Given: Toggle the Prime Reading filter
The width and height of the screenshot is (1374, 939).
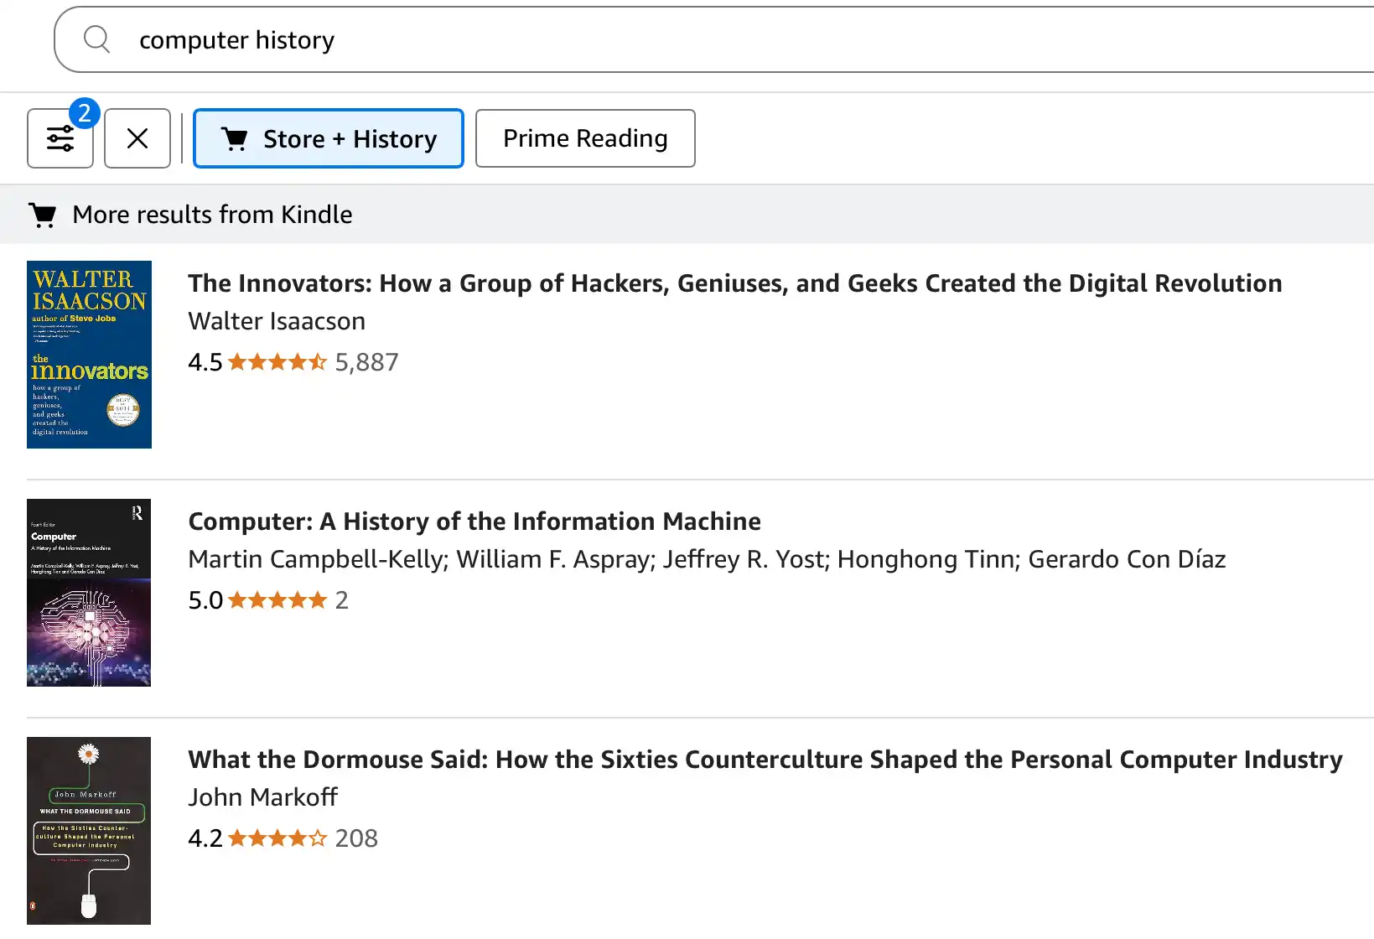Looking at the screenshot, I should coord(585,138).
